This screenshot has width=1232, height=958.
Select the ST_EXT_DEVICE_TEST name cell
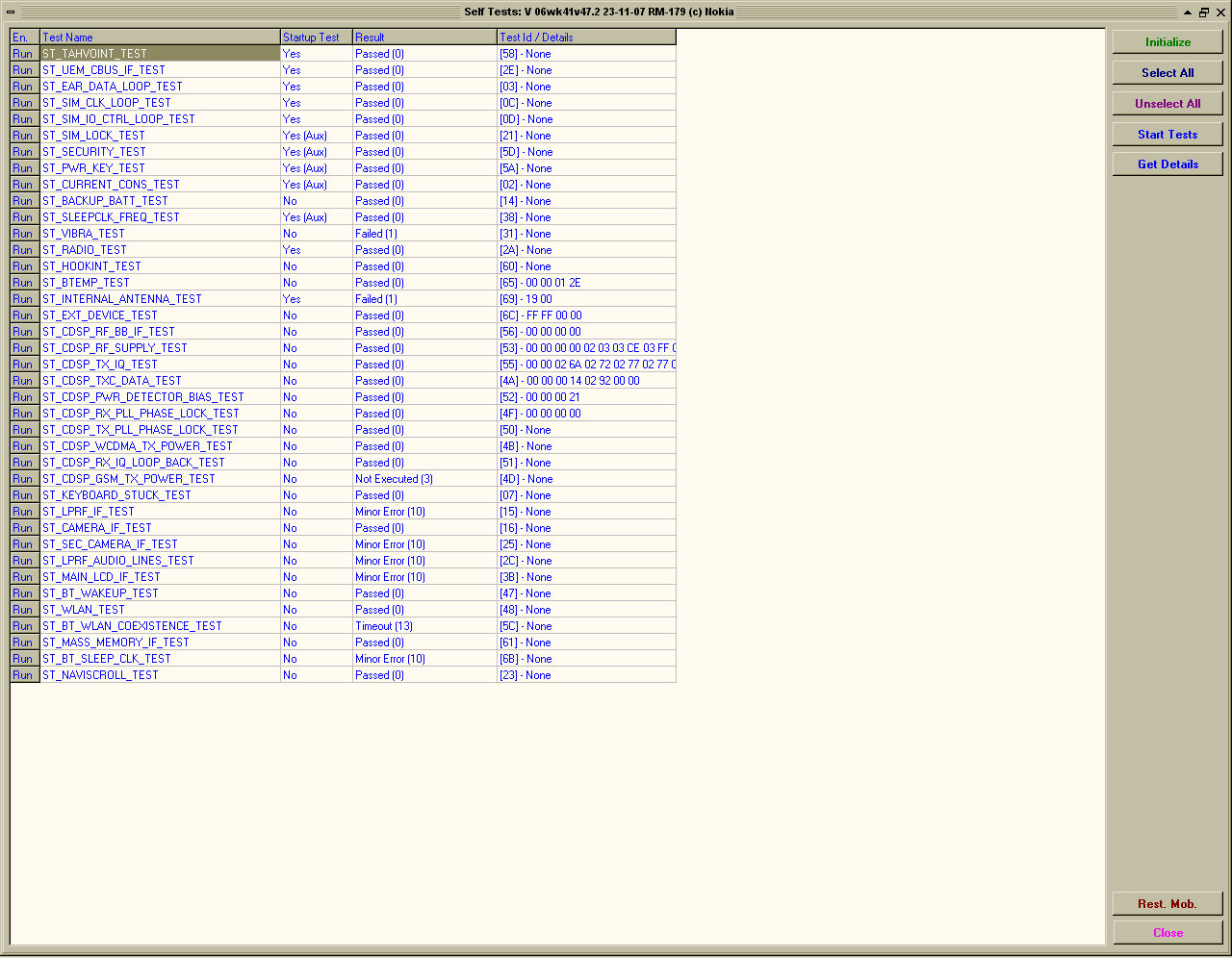point(160,315)
